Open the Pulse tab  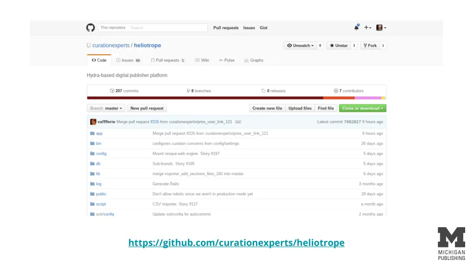click(x=226, y=60)
